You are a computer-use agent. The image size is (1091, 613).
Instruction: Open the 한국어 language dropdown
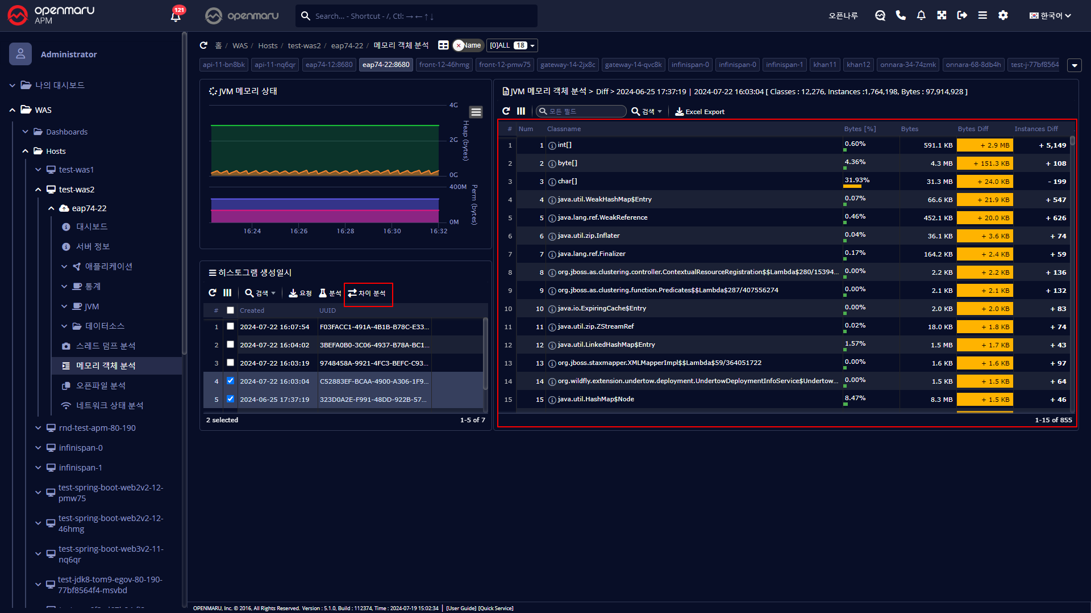[1050, 15]
